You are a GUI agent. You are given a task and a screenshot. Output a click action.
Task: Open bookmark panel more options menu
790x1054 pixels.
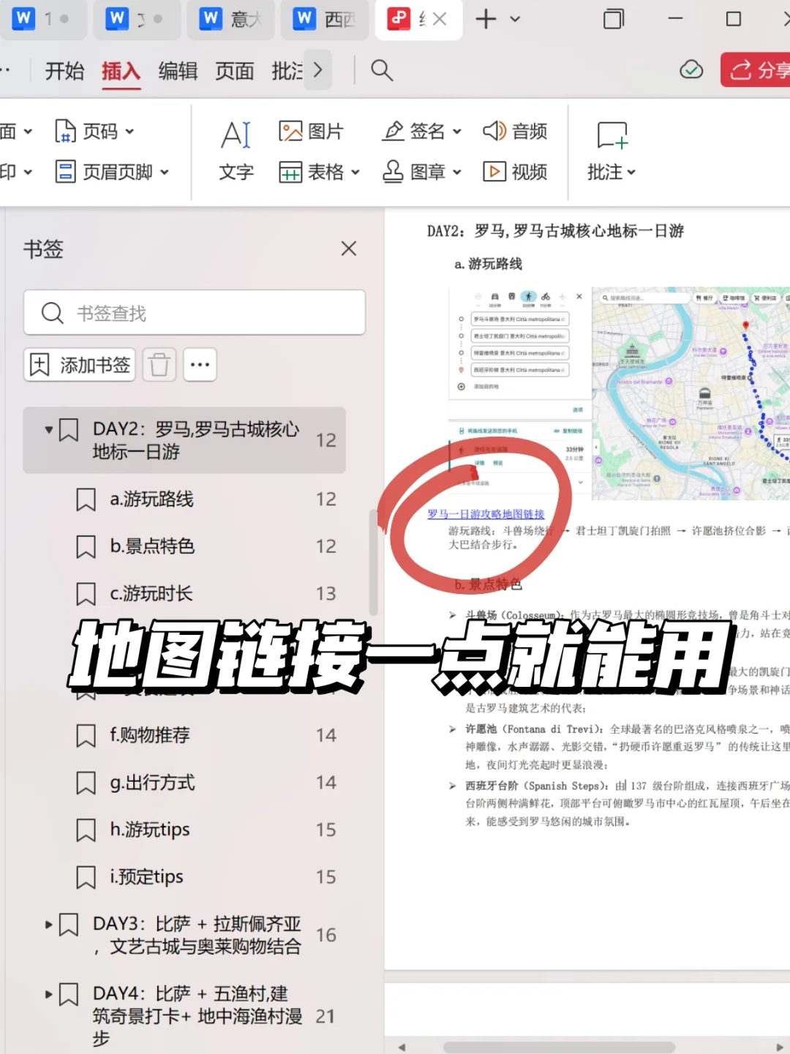pos(200,364)
